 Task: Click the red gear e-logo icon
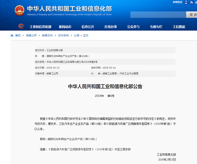click(x=21, y=26)
